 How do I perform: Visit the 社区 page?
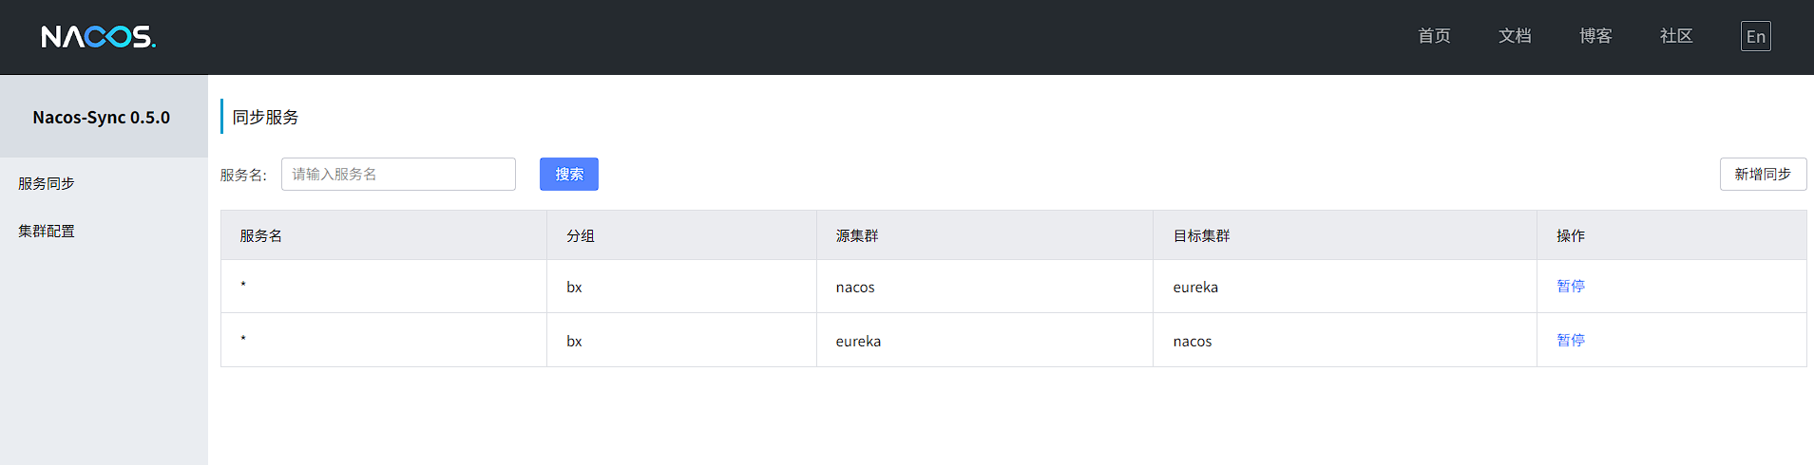1676,36
